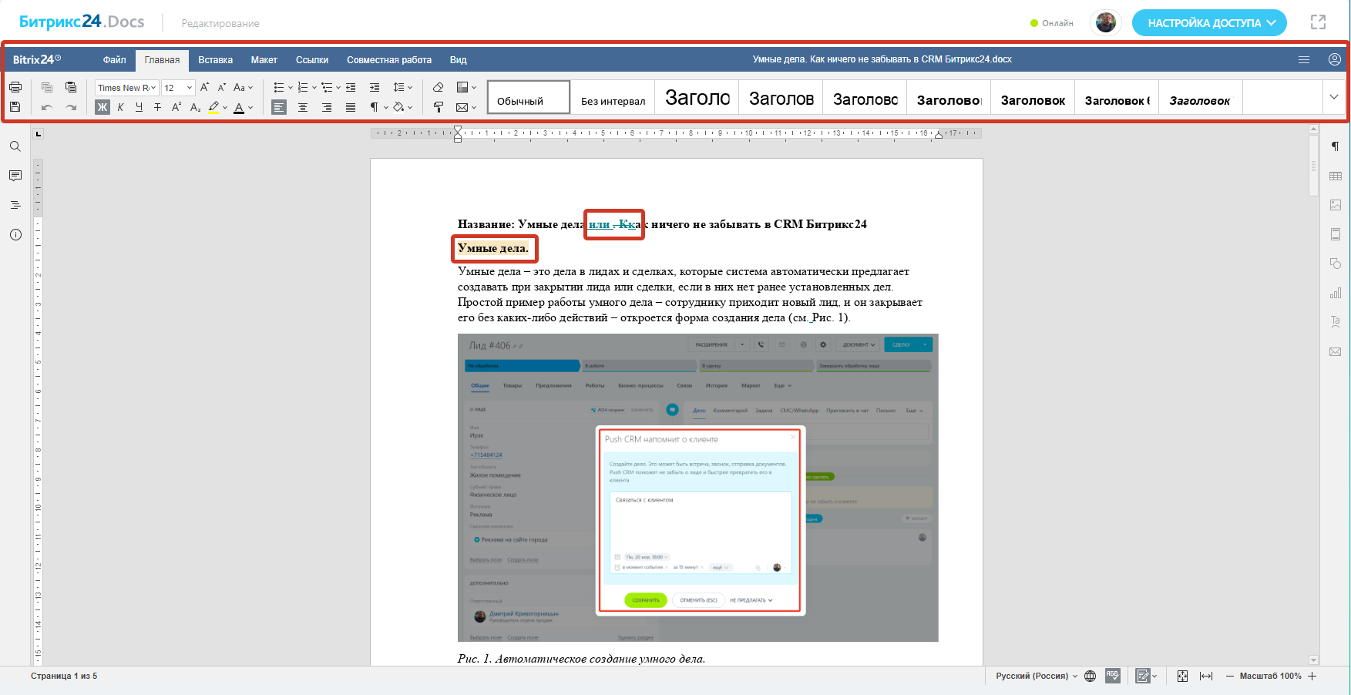Viewport: 1351px width, 695px height.
Task: Zoom in with the plus button
Action: (1312, 676)
